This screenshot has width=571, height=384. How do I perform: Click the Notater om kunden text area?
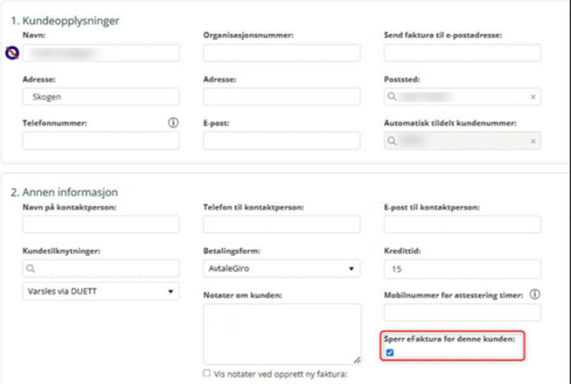pos(282,335)
